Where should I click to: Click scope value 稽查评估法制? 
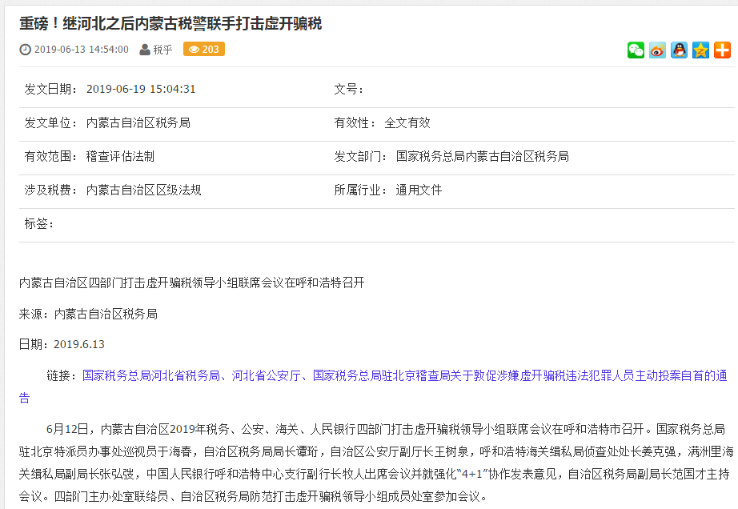pos(121,156)
